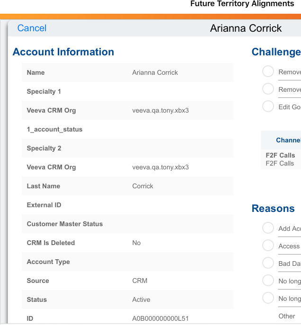Select the 1_account_status row
The image size is (301, 325).
127,129
